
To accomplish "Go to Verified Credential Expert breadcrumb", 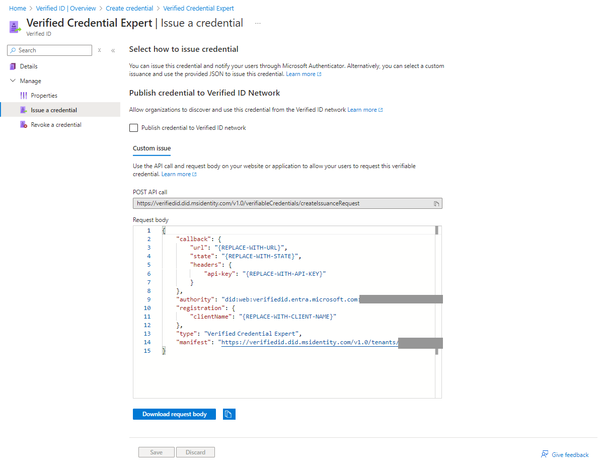I will 198,9.
